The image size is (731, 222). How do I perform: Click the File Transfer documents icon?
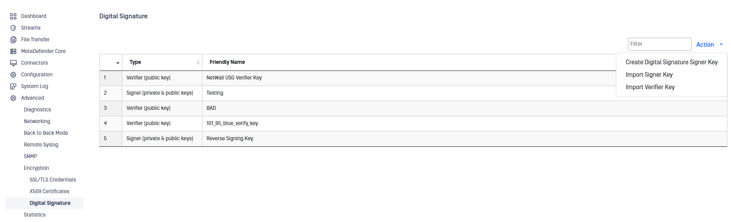coord(13,40)
